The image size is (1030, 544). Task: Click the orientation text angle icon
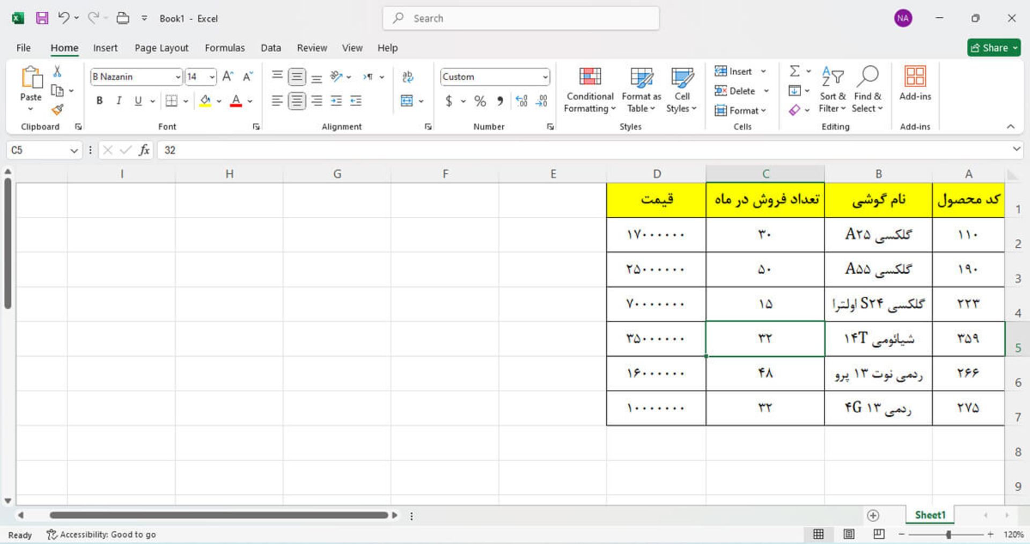[x=336, y=77]
